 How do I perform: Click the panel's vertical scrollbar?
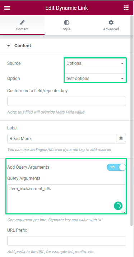[x=131, y=121]
